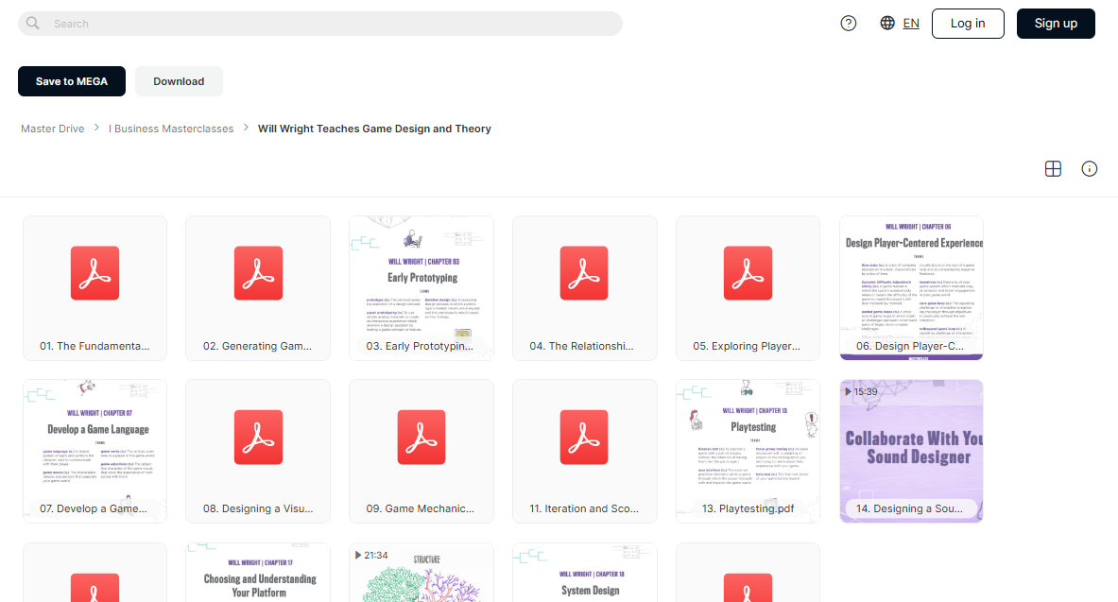Open the EN language selector

click(x=911, y=24)
